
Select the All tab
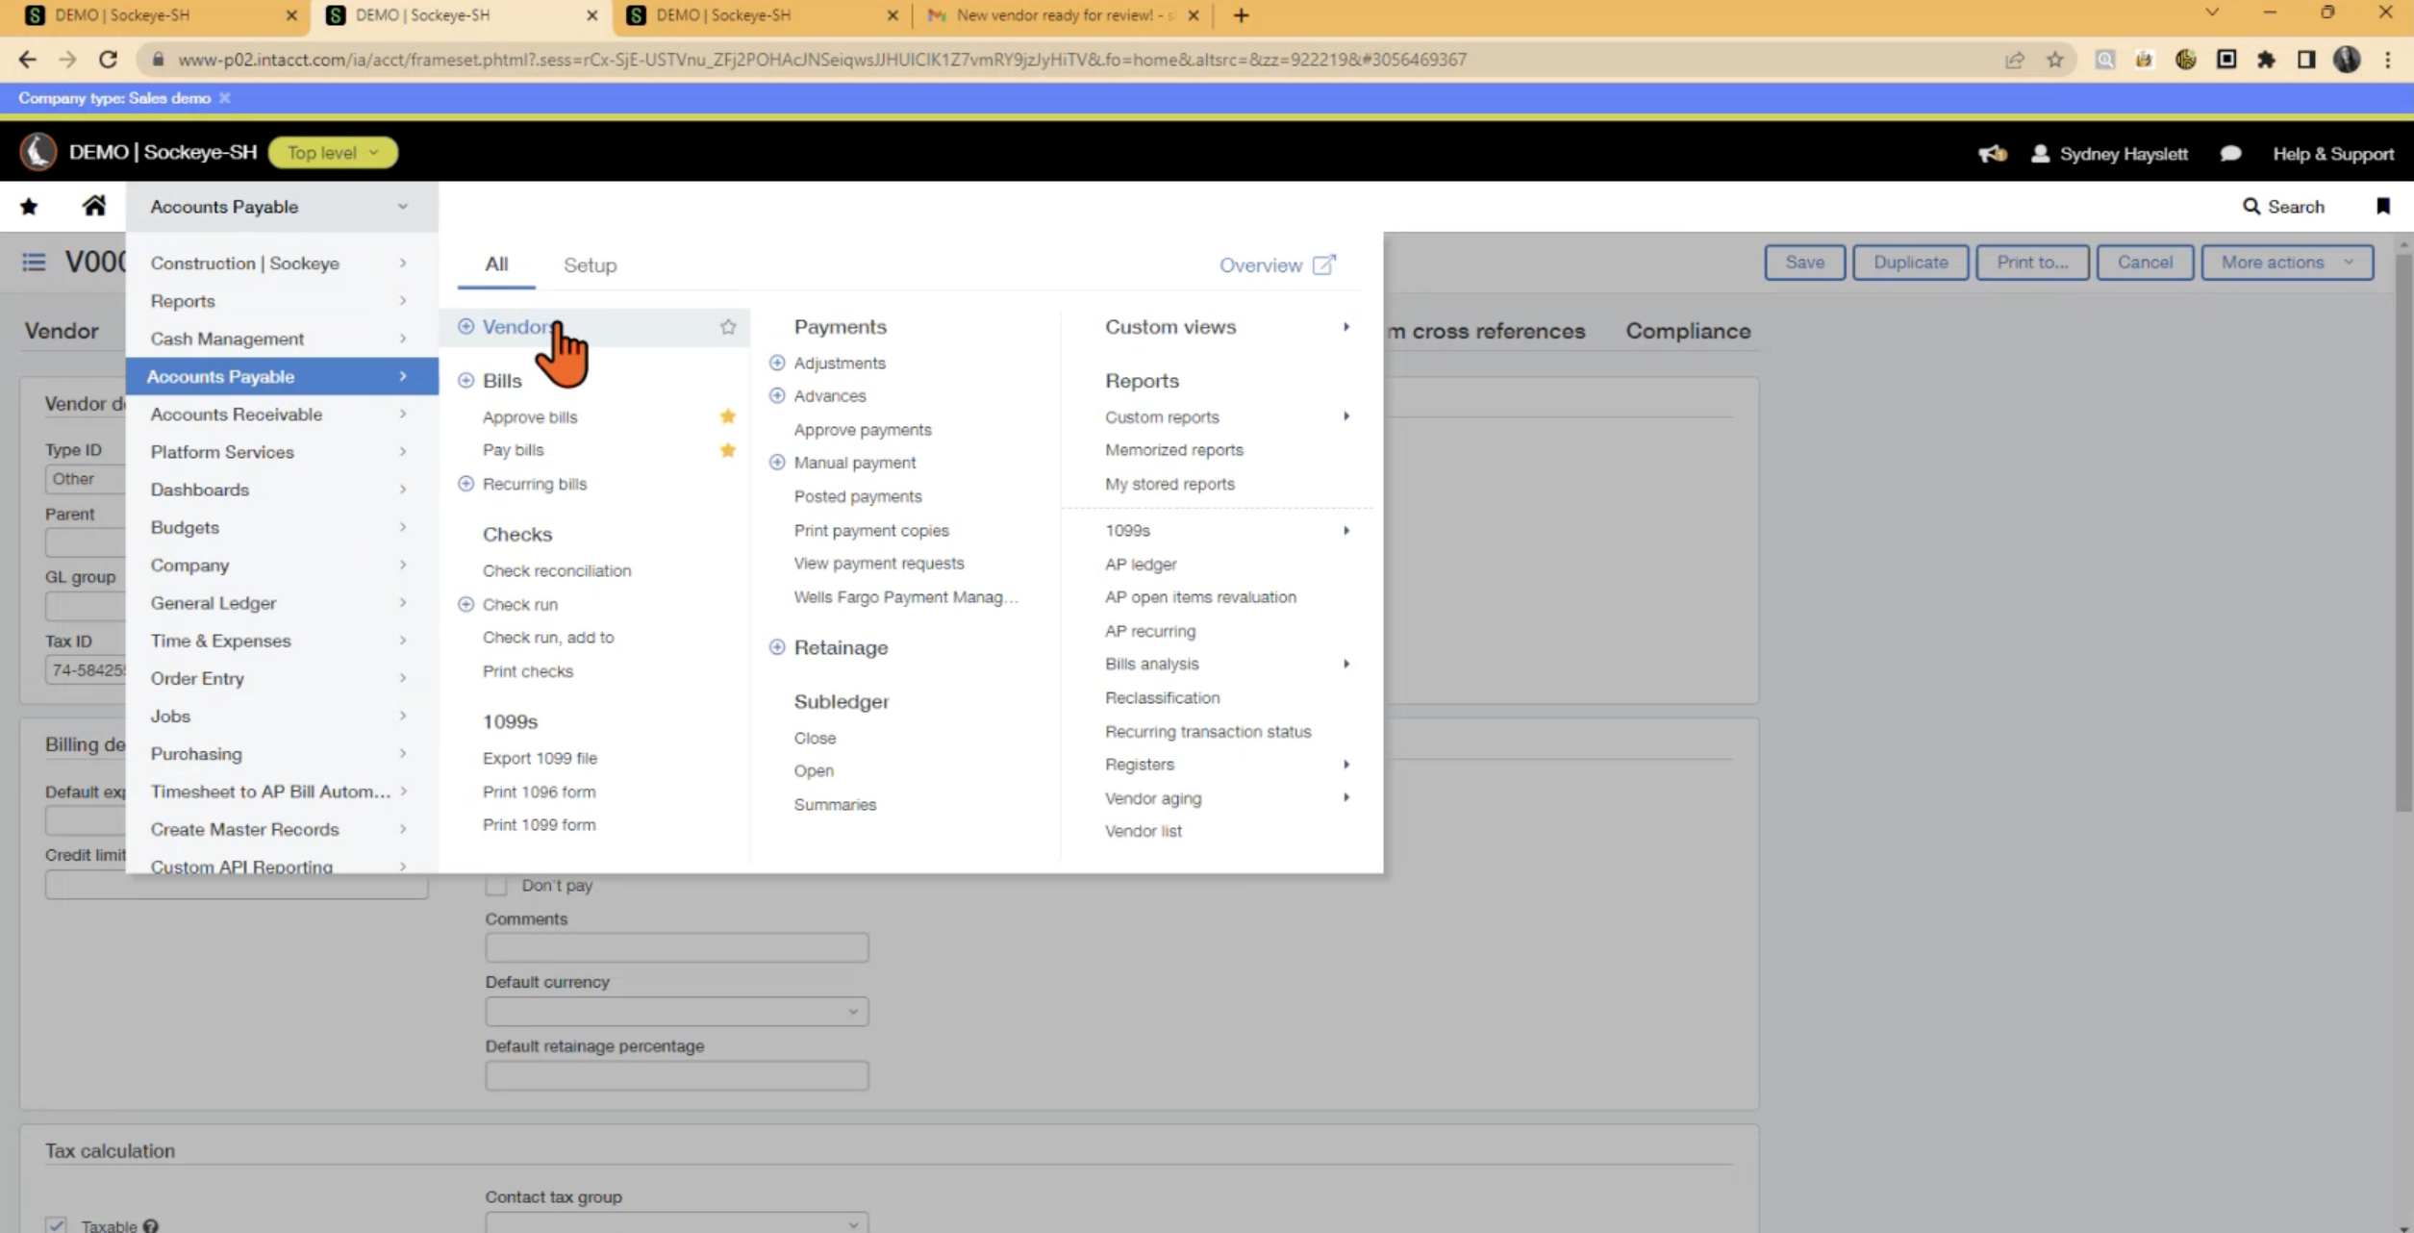496,264
